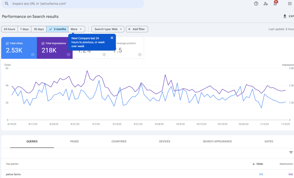Open the user settings icon in header
This screenshot has width=294, height=178.
(x=266, y=4)
